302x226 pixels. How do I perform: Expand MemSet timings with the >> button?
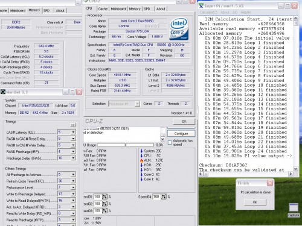pyautogui.click(x=72, y=125)
